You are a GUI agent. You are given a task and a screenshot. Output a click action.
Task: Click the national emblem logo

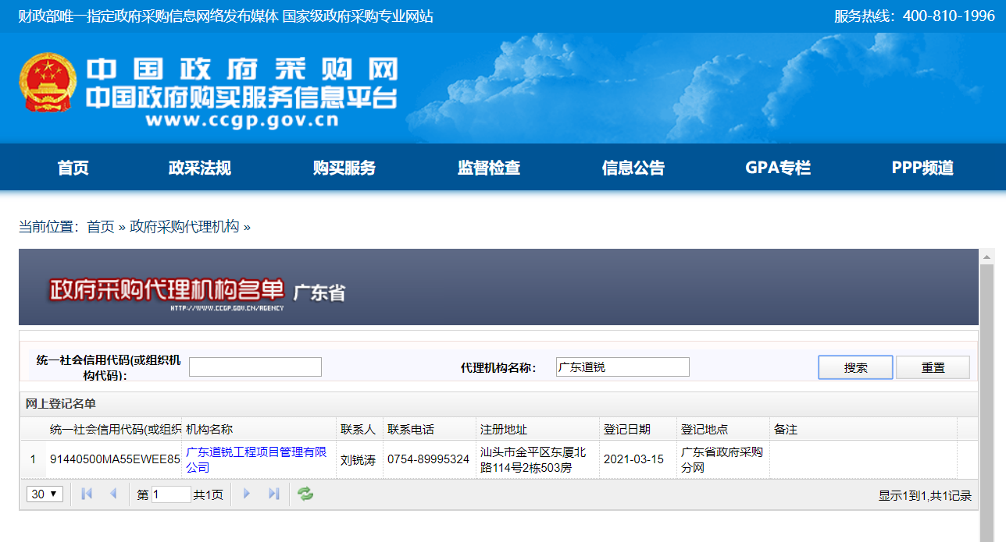[48, 83]
